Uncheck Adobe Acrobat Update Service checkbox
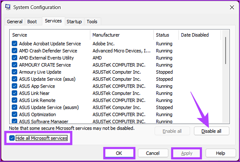This screenshot has height=162, width=240. (x=14, y=44)
